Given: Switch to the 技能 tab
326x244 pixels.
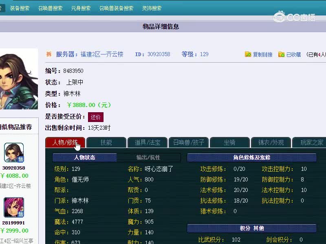Looking at the screenshot, I should click(x=106, y=142).
